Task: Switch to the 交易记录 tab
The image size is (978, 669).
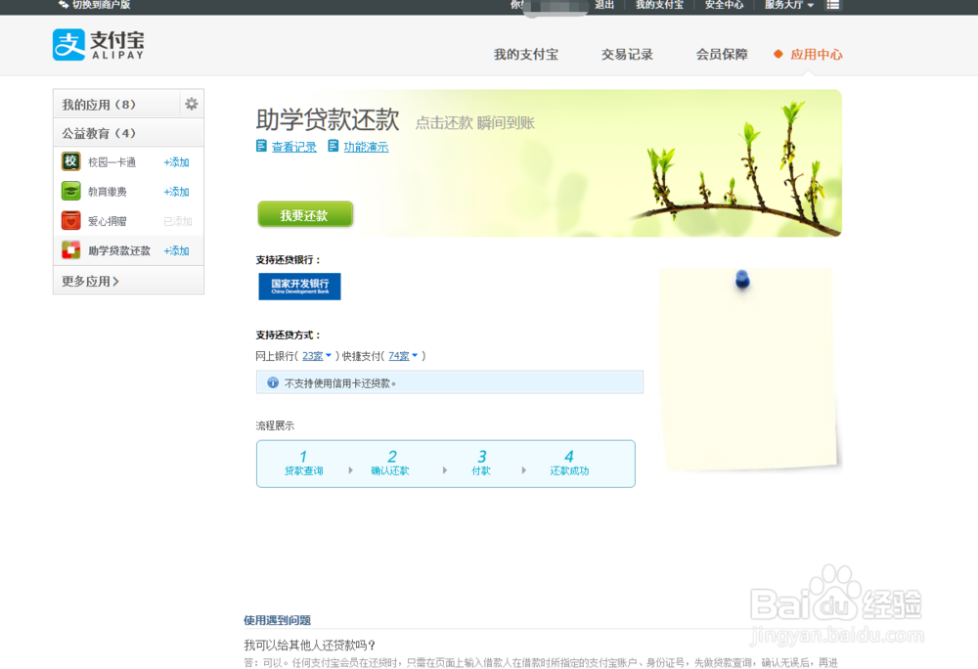Action: coord(627,55)
